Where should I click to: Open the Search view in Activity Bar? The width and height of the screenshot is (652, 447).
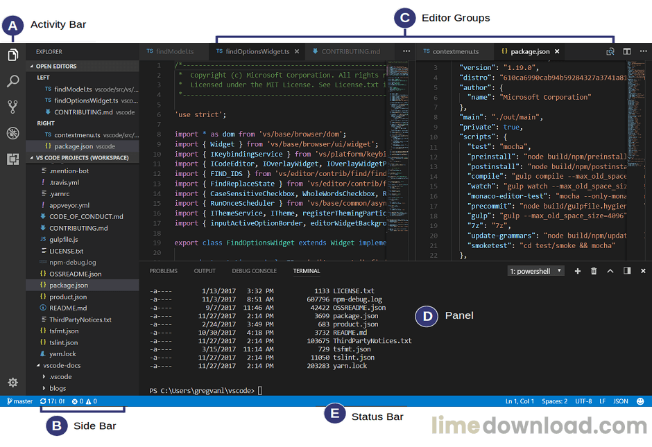tap(12, 81)
